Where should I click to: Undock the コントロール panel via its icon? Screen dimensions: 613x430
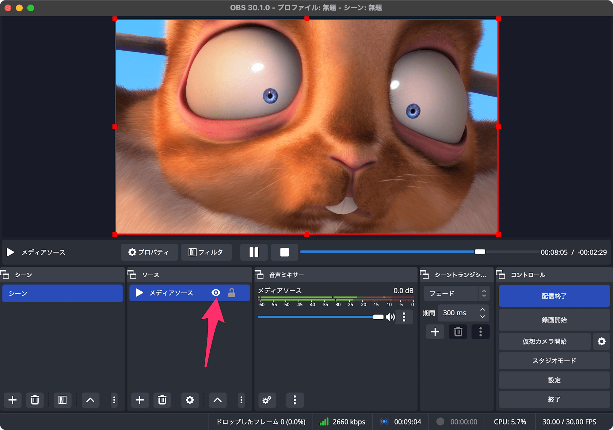(x=501, y=275)
